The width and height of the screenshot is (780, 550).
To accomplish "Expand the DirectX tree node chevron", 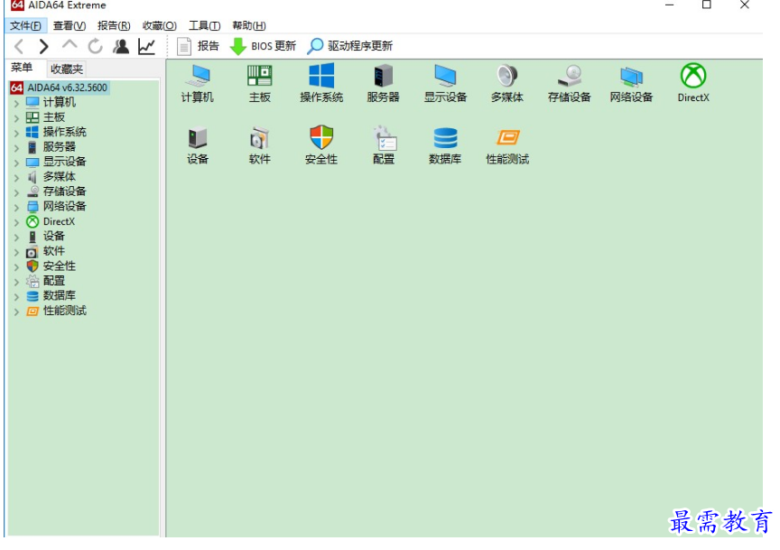I will (x=16, y=222).
